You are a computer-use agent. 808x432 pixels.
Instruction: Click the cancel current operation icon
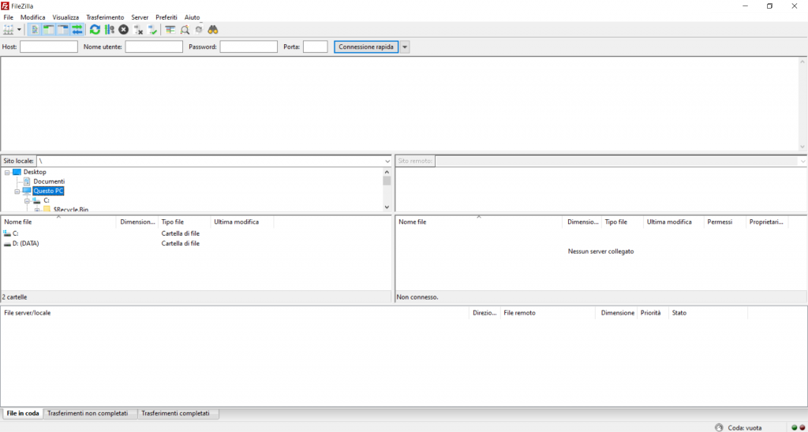[123, 30]
